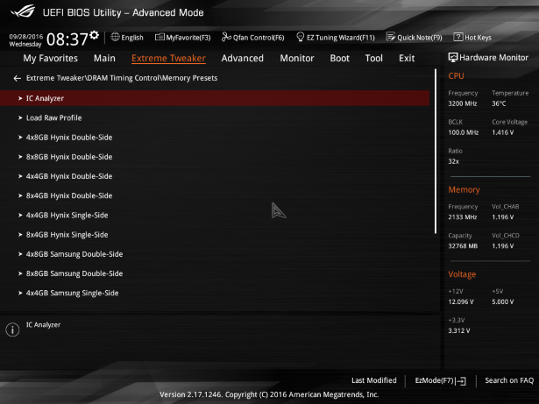Open Quick Note(F9)

point(415,38)
